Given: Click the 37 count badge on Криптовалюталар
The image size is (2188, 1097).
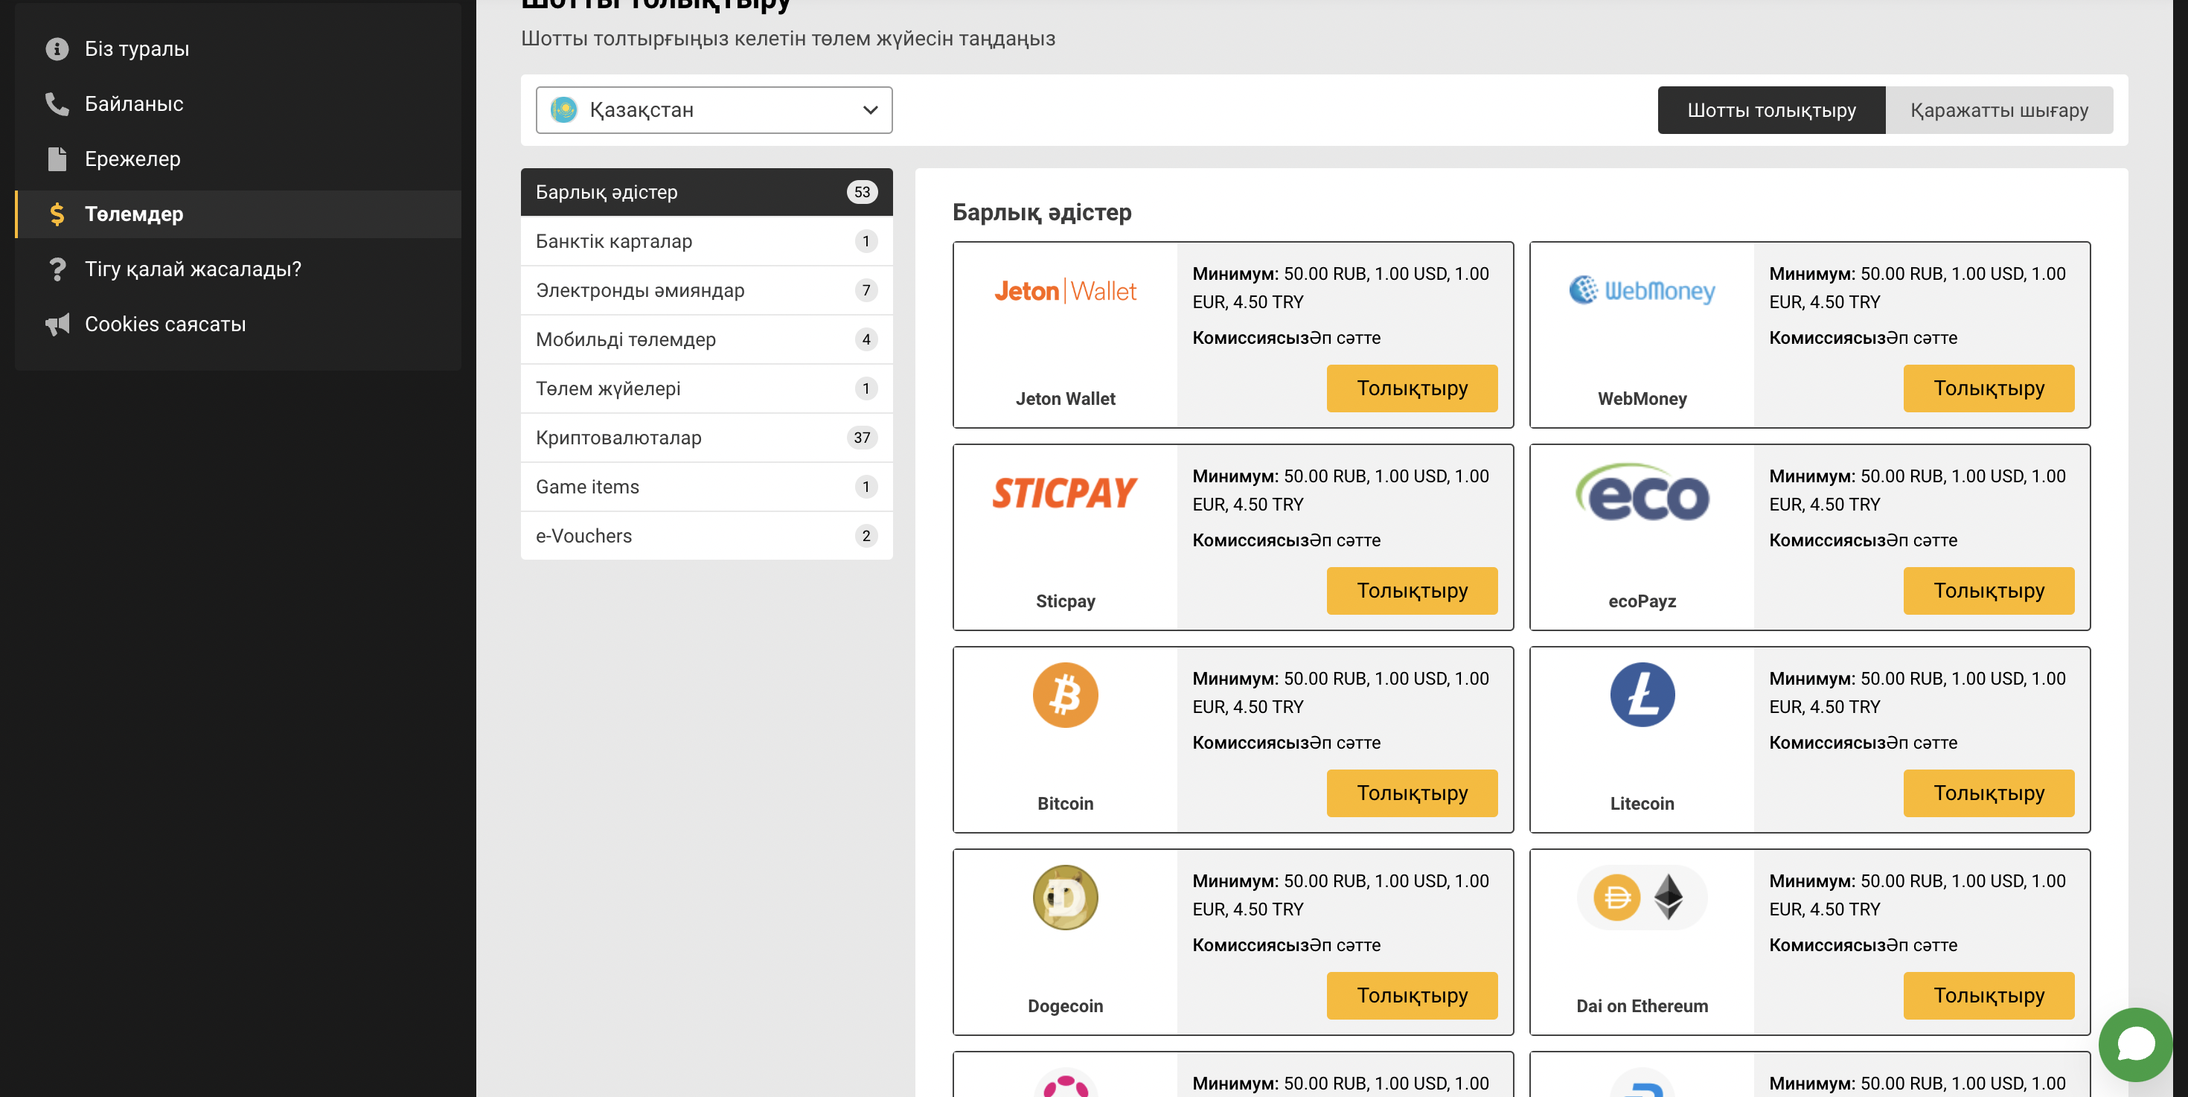Looking at the screenshot, I should (x=861, y=438).
